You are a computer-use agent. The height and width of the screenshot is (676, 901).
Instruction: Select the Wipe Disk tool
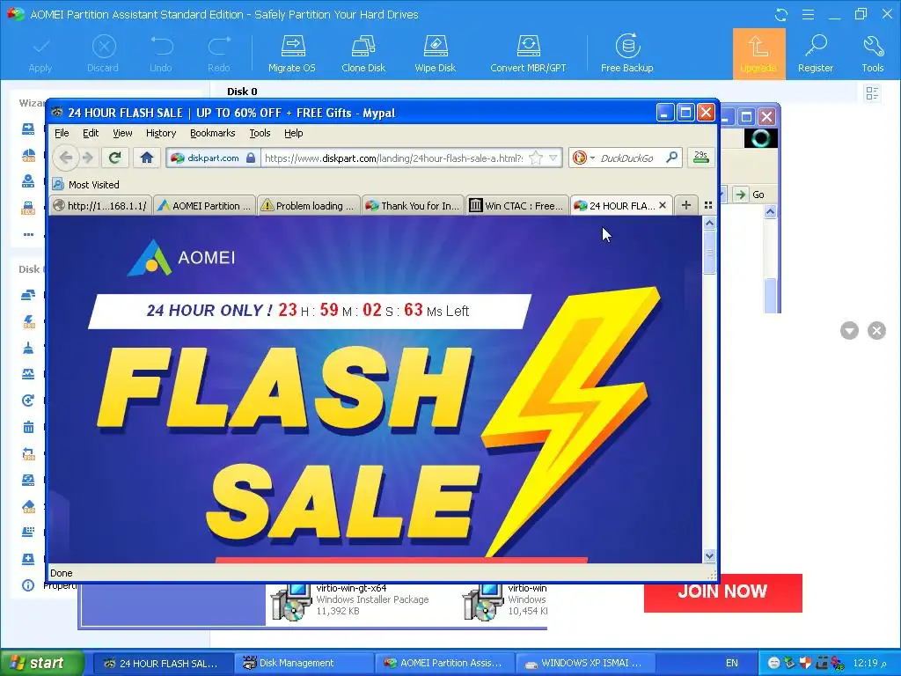click(435, 54)
